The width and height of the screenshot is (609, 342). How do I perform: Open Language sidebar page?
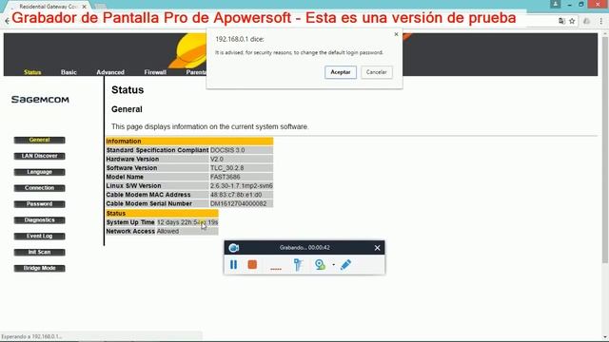pyautogui.click(x=39, y=172)
